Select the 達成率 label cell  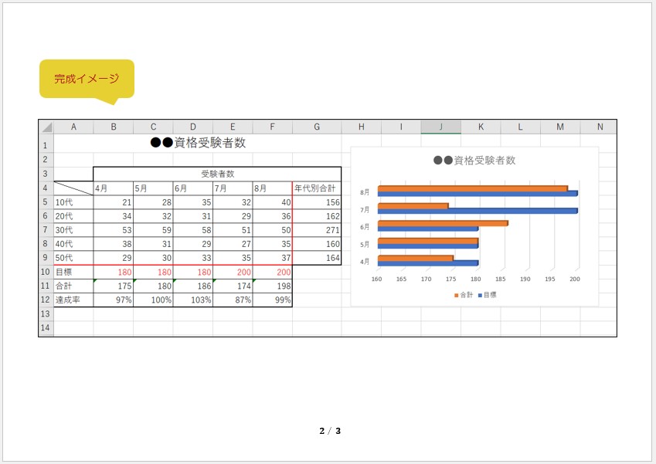(73, 300)
